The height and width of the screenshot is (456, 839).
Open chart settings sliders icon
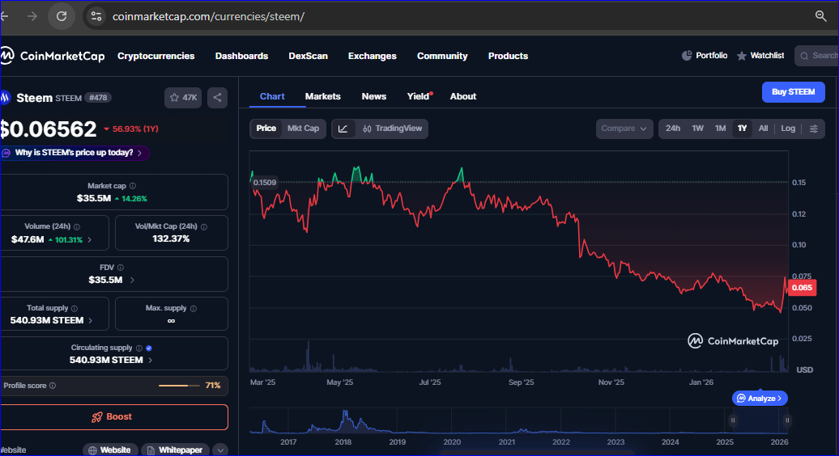tap(813, 129)
